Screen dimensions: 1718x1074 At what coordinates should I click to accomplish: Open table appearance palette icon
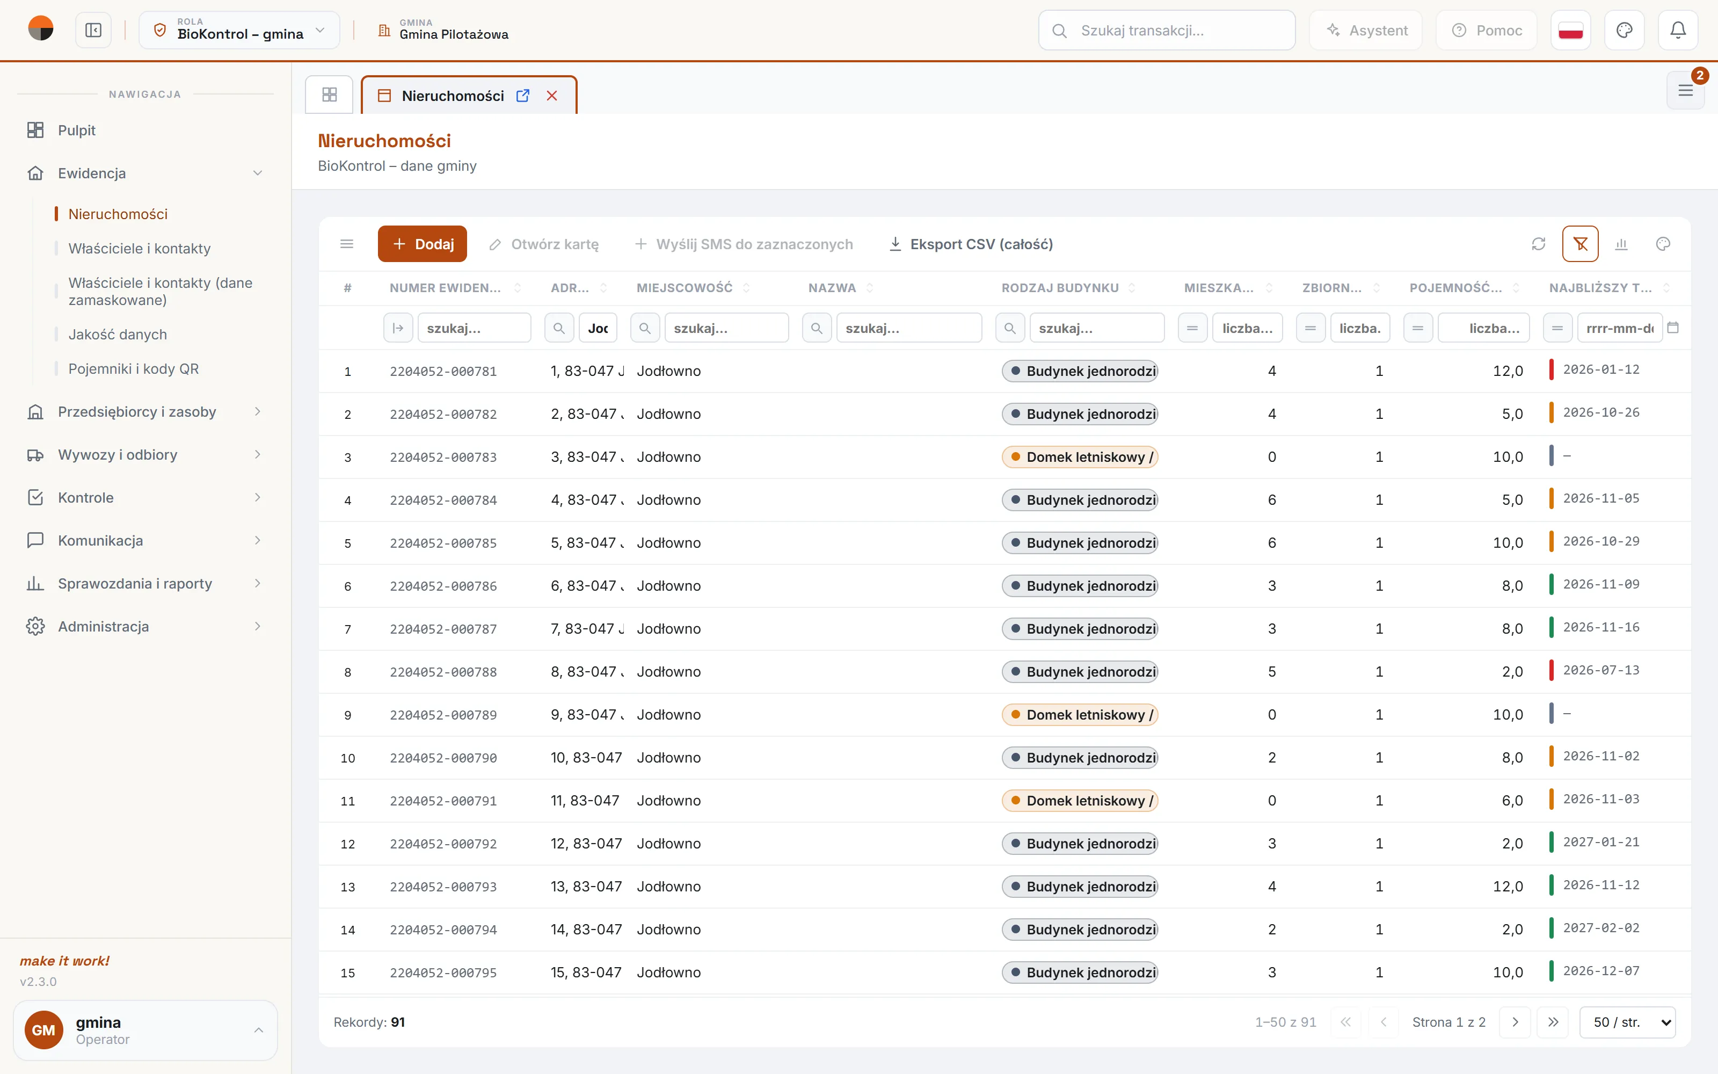pos(1663,244)
